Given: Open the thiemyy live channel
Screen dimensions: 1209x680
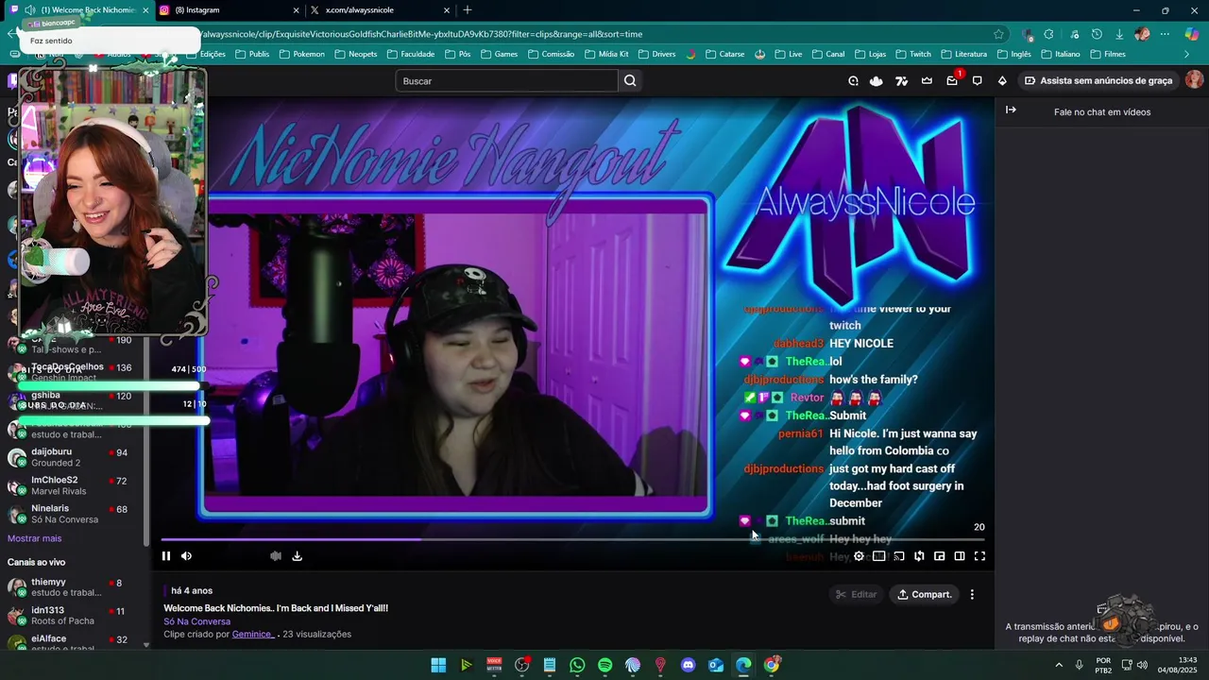Looking at the screenshot, I should coord(75,587).
